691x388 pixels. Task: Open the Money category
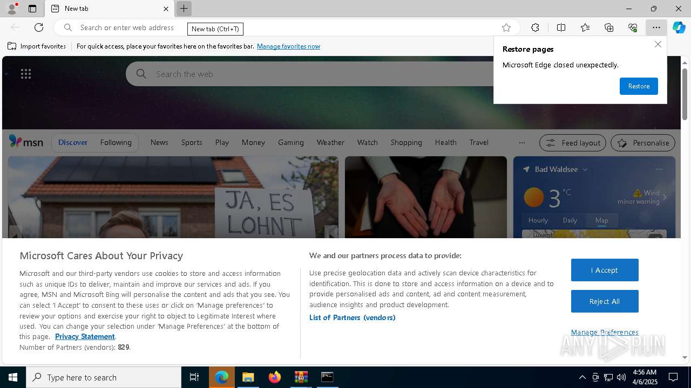click(x=253, y=142)
